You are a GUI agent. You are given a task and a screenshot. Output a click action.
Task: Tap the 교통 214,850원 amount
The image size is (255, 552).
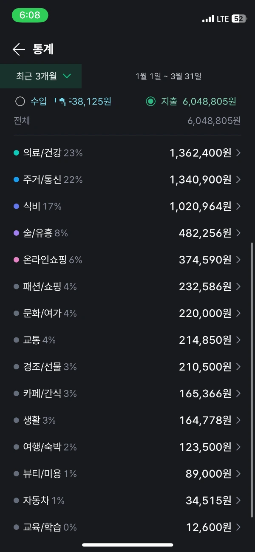[x=205, y=340]
